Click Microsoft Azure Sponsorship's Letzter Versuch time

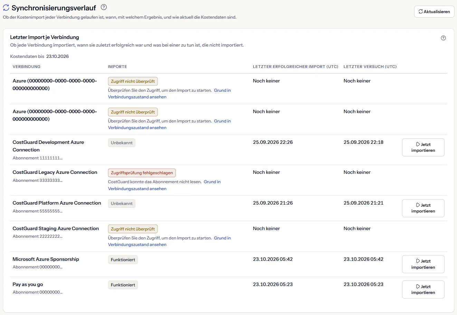[363, 259]
